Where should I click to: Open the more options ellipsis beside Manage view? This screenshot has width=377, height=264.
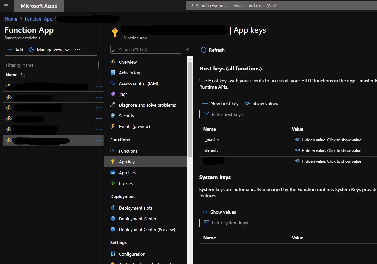(77, 50)
